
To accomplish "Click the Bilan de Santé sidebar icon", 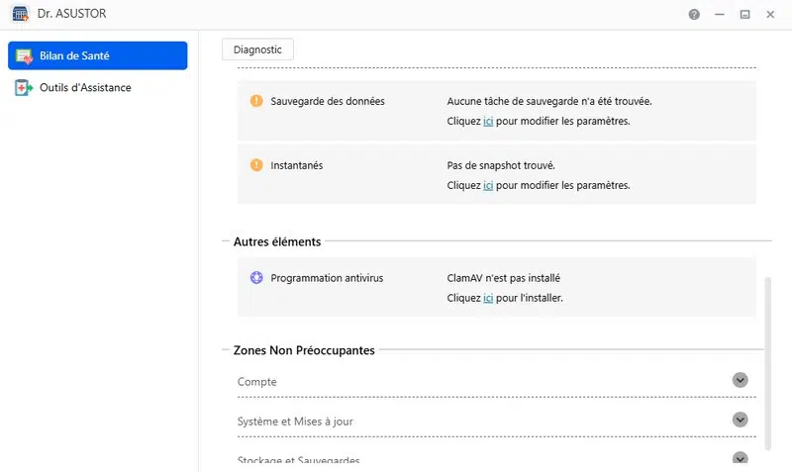I will tap(23, 56).
